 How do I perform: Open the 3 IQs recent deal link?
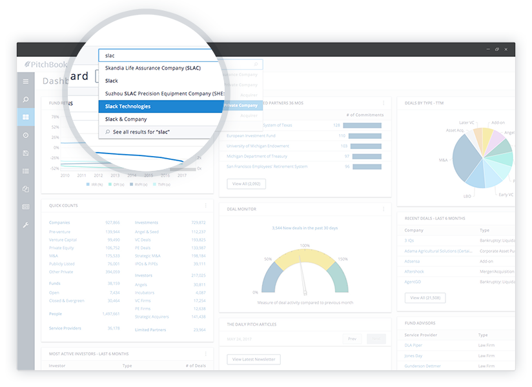(x=409, y=241)
